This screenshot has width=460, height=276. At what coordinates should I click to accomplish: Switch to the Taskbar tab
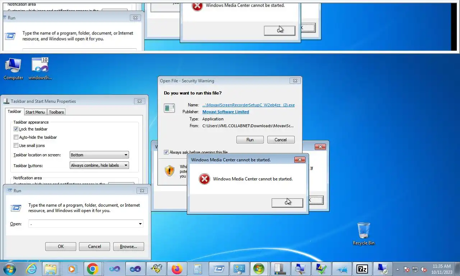[x=14, y=112]
